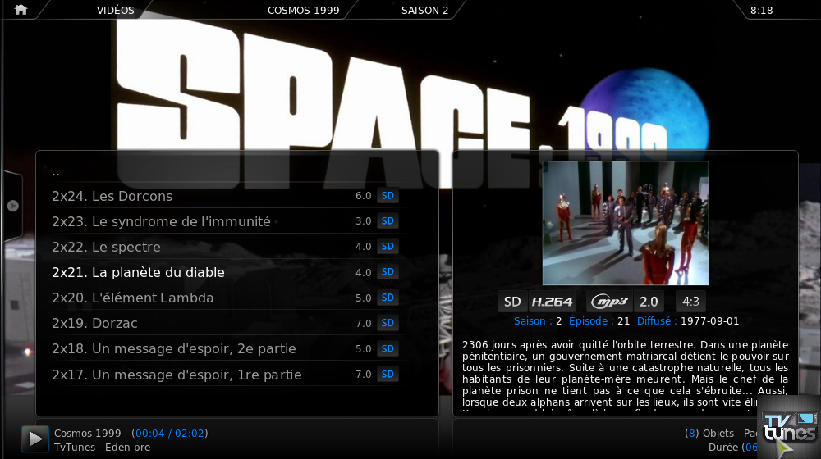Screen dimensions: 821x459
Task: Select episode 2x19. Dorzac
Action: pyautogui.click(x=94, y=323)
